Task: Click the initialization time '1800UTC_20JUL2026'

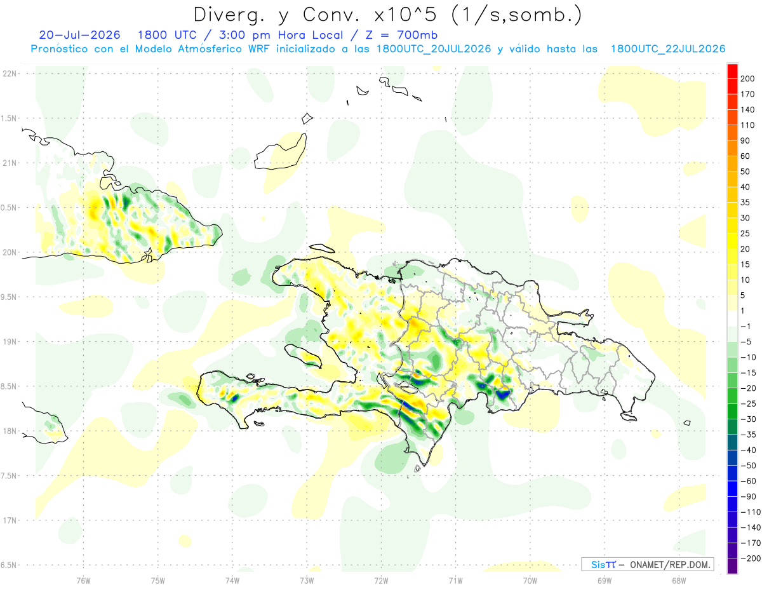Action: click(433, 49)
